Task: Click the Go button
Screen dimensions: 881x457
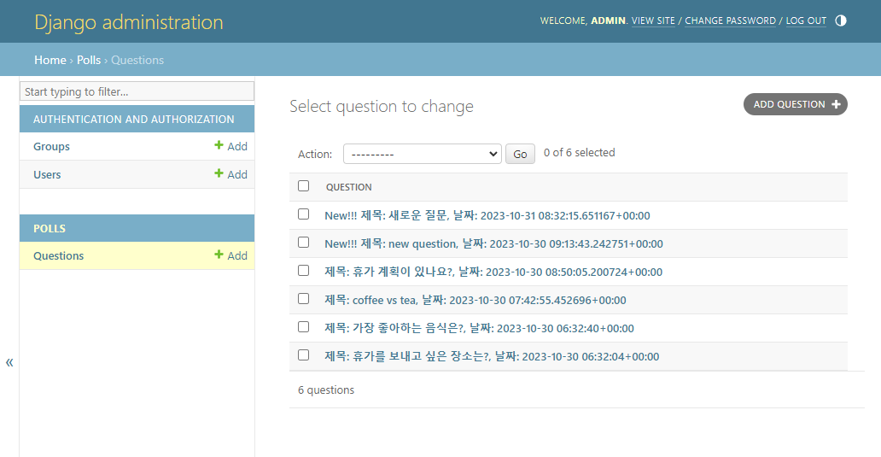Action: (x=520, y=154)
